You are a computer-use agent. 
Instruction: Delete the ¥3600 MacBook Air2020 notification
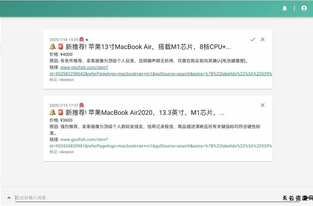coord(263,105)
